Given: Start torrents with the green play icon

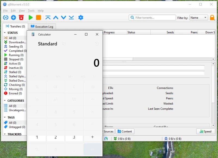Looking at the screenshot, I should 31,17.
